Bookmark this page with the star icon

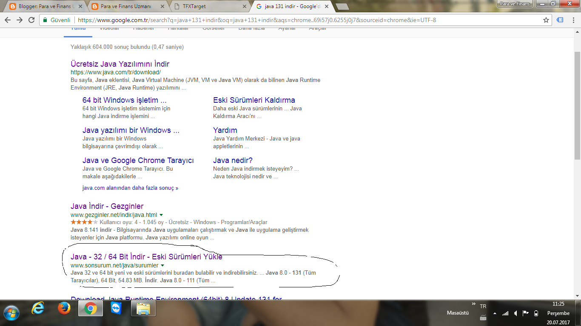(546, 20)
